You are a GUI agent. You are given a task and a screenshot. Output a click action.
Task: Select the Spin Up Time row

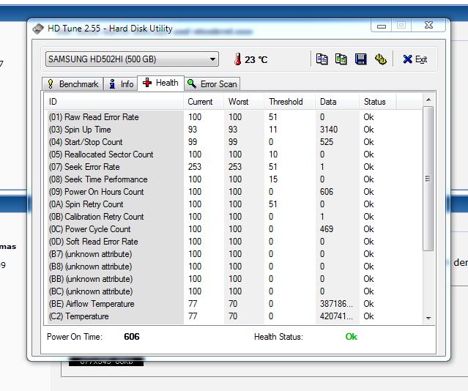pos(234,130)
